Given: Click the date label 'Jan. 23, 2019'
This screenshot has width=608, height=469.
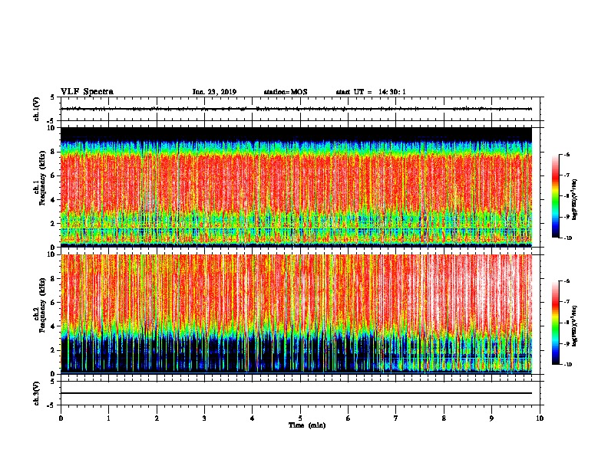Looking at the screenshot, I should [214, 92].
